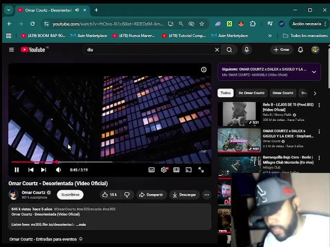The height and width of the screenshot is (247, 330).
Task: Cast video to a TV
Action: click(x=188, y=170)
